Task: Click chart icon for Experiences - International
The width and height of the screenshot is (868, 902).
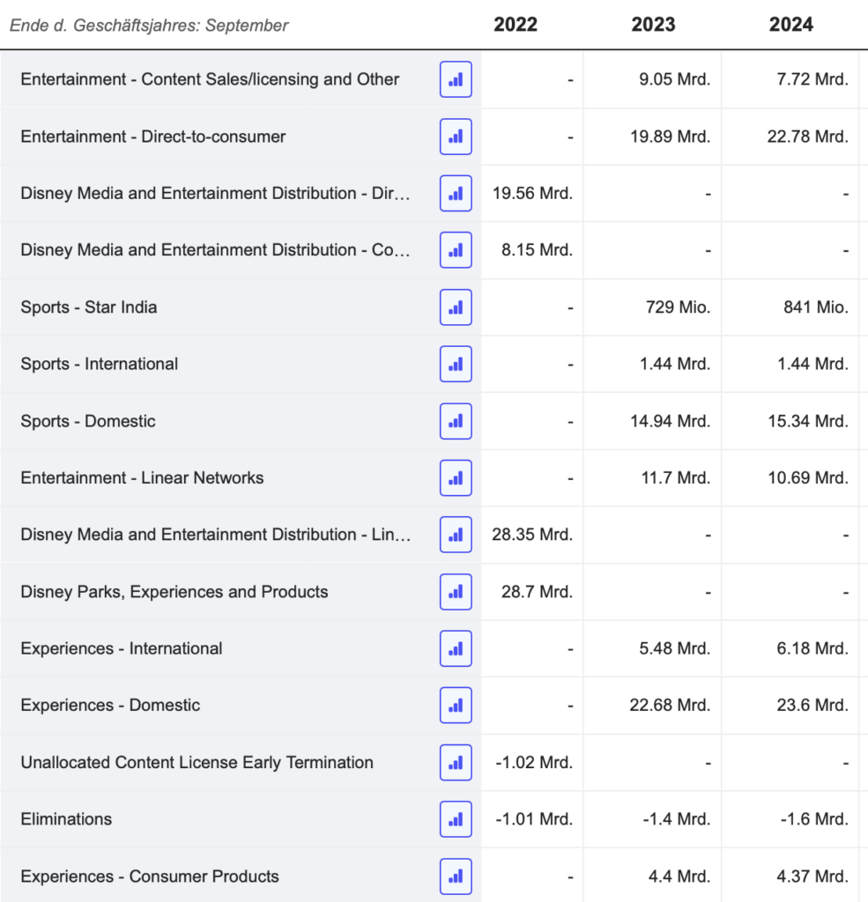Action: [x=456, y=648]
